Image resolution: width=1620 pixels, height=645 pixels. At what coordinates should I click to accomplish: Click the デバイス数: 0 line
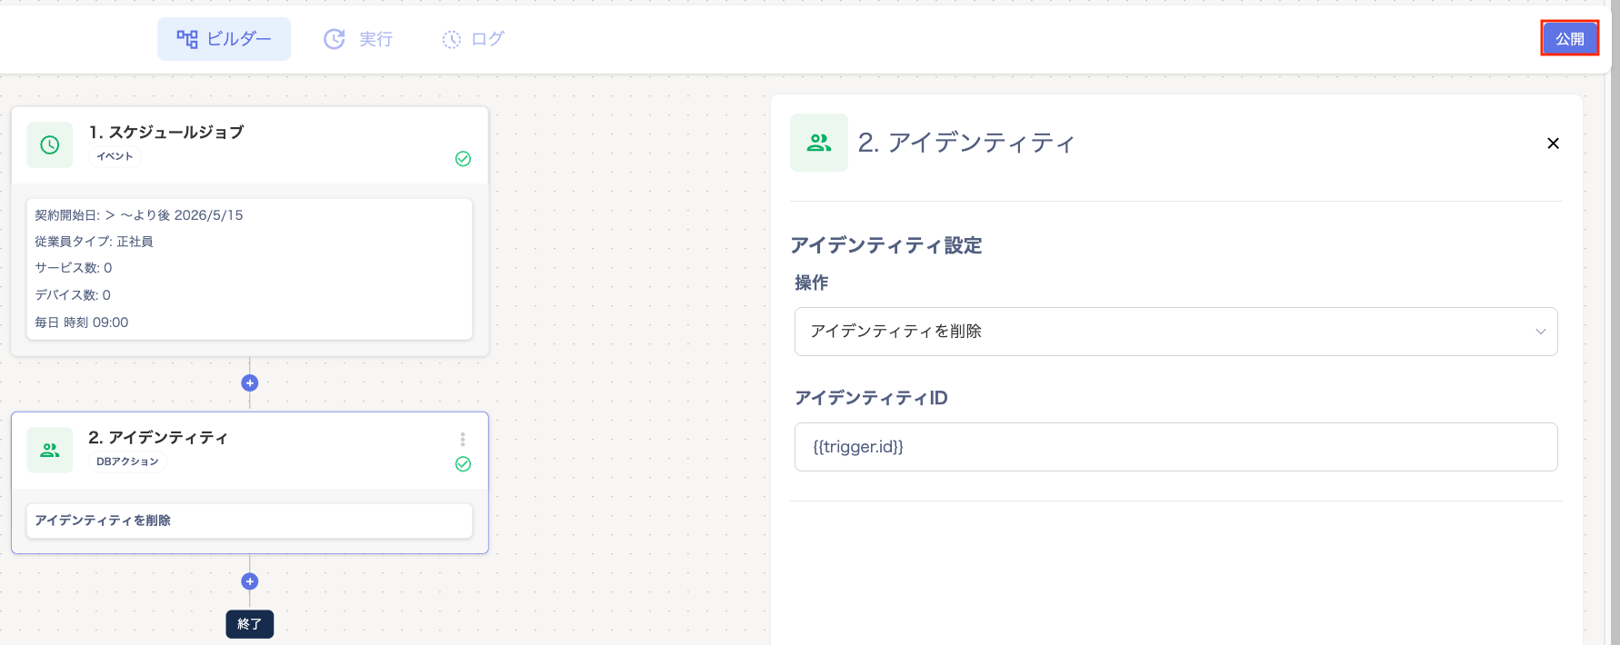(73, 295)
